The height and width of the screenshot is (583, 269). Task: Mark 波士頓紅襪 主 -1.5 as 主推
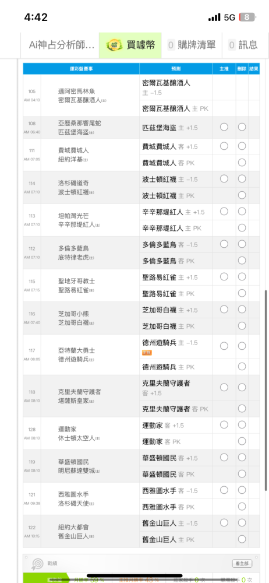[224, 179]
